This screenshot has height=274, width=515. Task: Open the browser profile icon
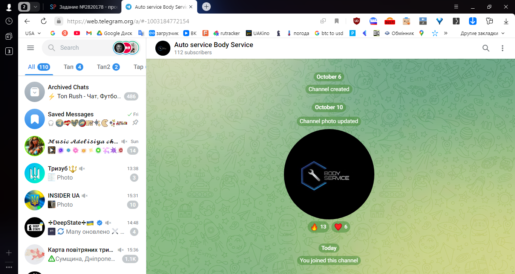9,7
